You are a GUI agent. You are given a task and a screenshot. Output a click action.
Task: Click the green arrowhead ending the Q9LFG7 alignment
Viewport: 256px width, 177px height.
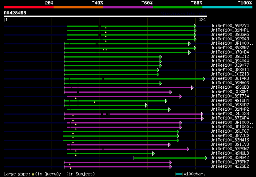(x=178, y=131)
